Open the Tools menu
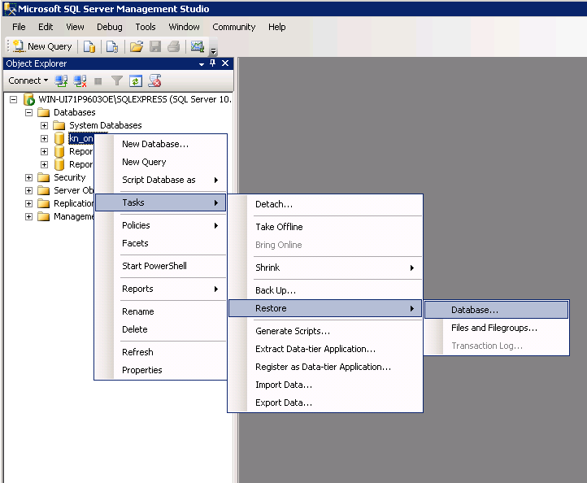587x483 pixels. pos(146,27)
